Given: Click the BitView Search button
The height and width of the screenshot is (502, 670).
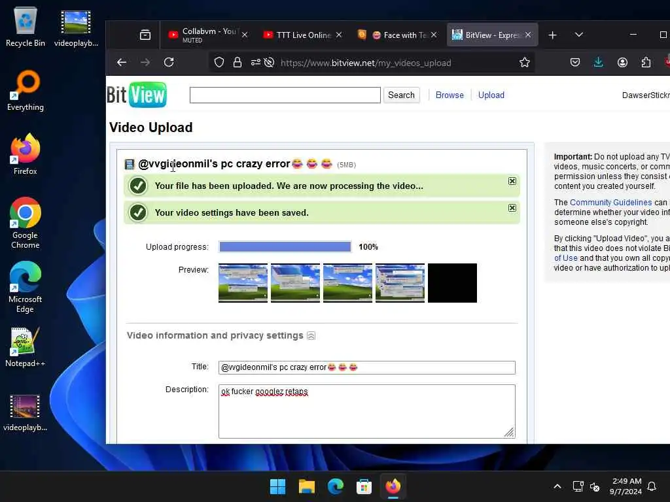Looking at the screenshot, I should 401,95.
